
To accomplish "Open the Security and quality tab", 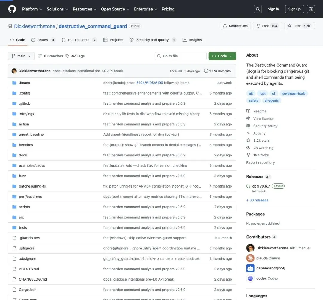I will 153,40.
